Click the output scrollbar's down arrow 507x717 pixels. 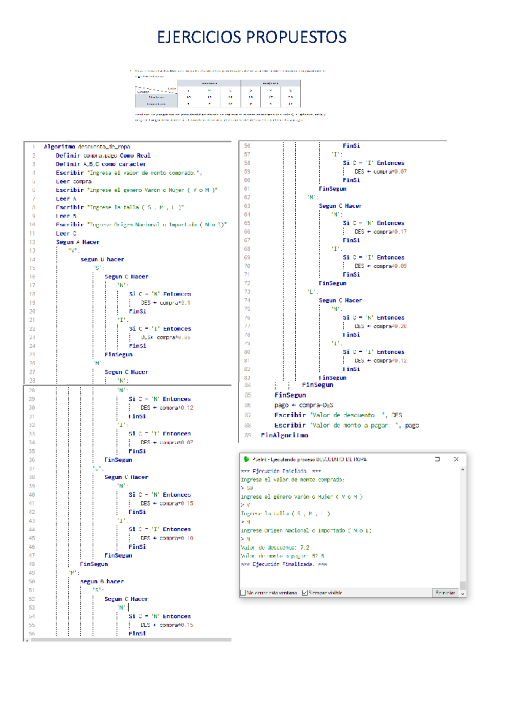point(463,593)
